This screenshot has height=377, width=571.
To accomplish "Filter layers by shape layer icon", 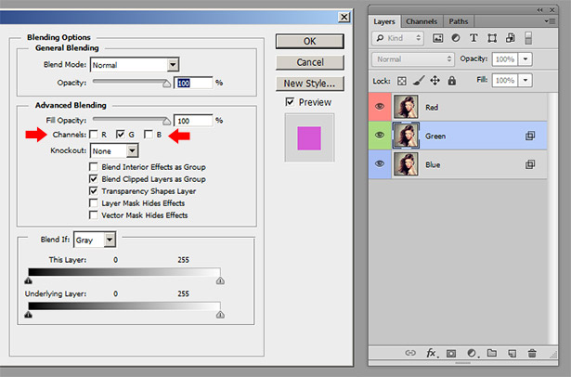I will pyautogui.click(x=492, y=38).
